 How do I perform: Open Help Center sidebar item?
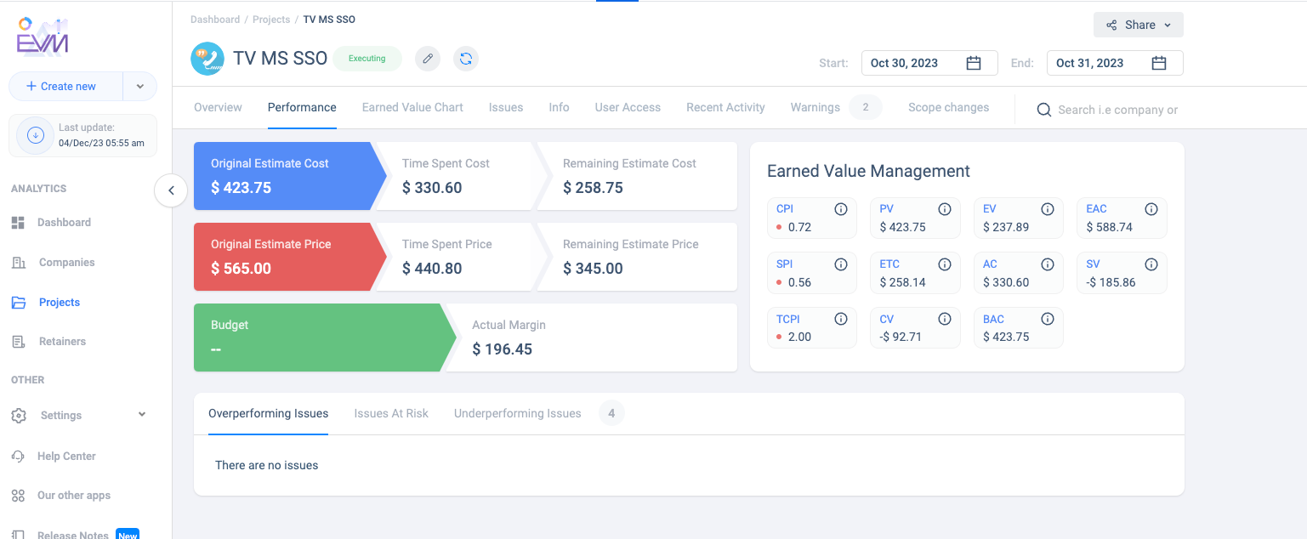[x=66, y=457]
